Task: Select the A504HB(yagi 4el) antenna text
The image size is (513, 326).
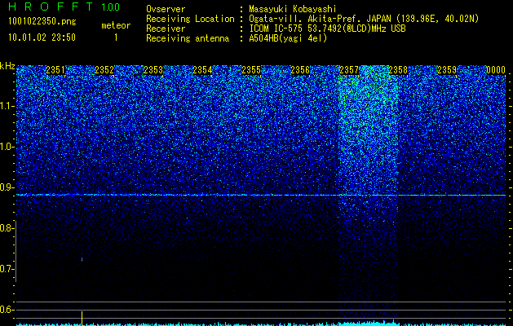Action: [288, 38]
